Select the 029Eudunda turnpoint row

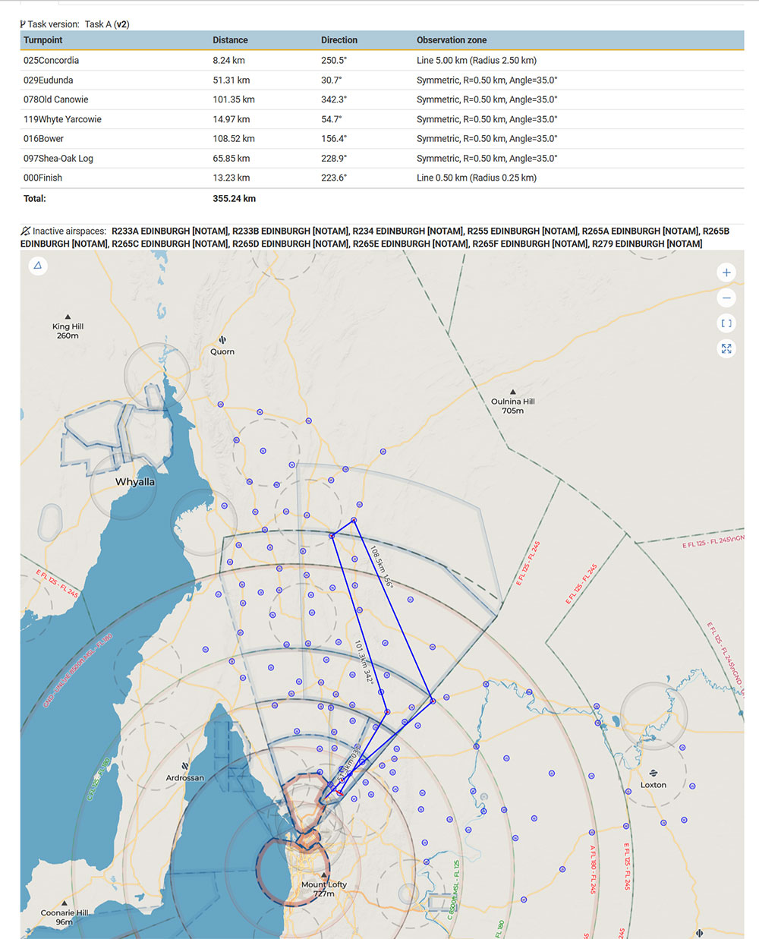pyautogui.click(x=382, y=80)
